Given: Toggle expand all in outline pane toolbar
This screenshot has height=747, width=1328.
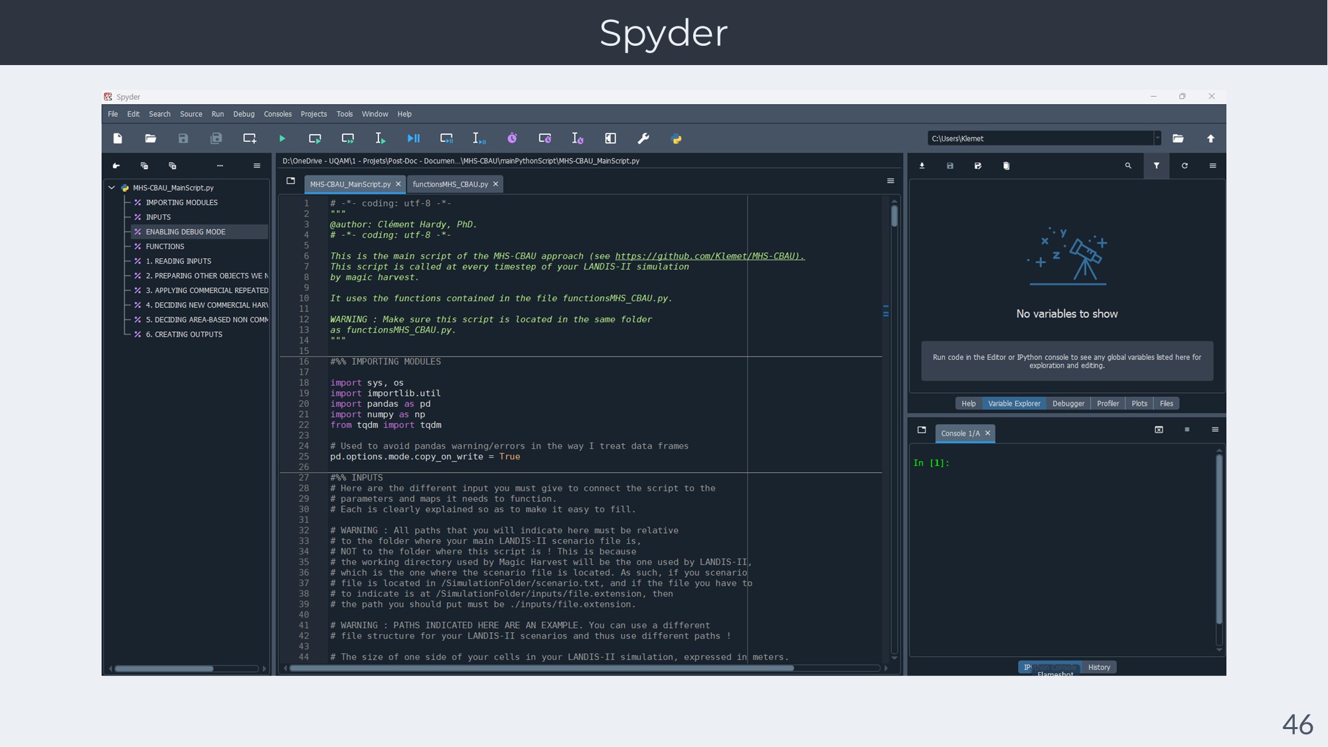Looking at the screenshot, I should click(173, 166).
